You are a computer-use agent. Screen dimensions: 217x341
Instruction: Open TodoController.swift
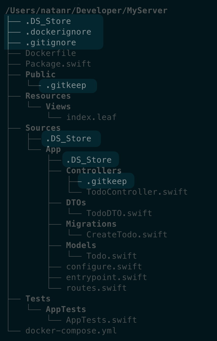(x=137, y=192)
